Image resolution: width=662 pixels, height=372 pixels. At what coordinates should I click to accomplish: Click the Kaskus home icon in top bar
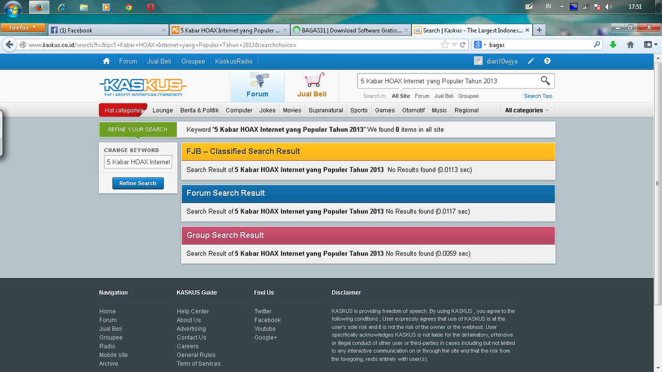[106, 61]
